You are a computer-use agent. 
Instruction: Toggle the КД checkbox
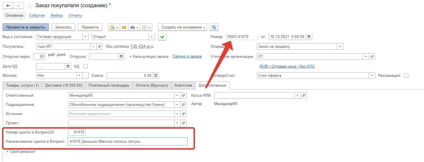coord(85,66)
